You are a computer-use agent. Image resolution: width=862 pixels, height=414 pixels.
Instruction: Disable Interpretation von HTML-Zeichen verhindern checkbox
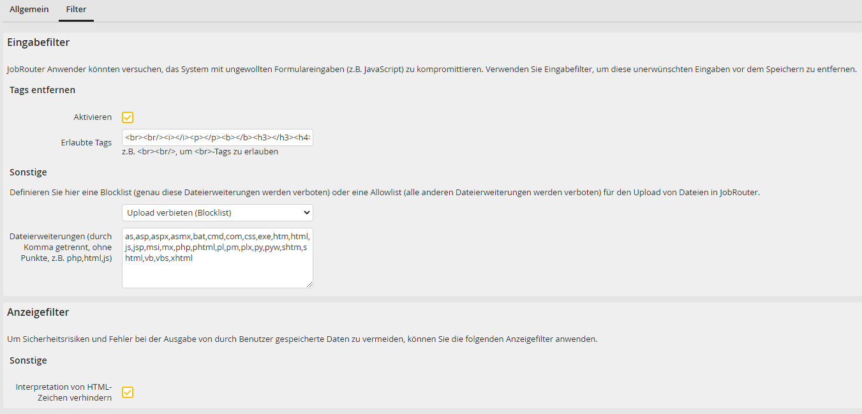pyautogui.click(x=128, y=392)
